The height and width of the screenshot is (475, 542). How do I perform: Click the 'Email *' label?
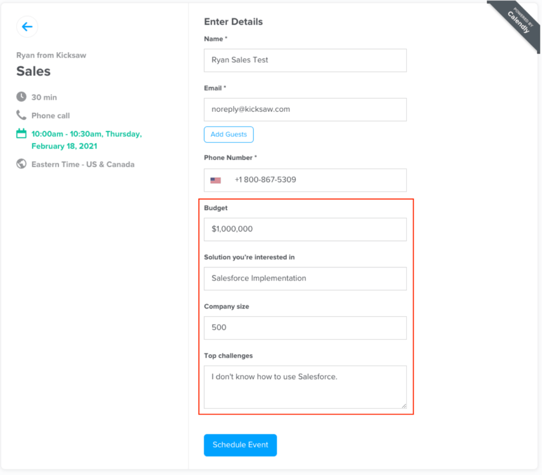[x=215, y=88]
